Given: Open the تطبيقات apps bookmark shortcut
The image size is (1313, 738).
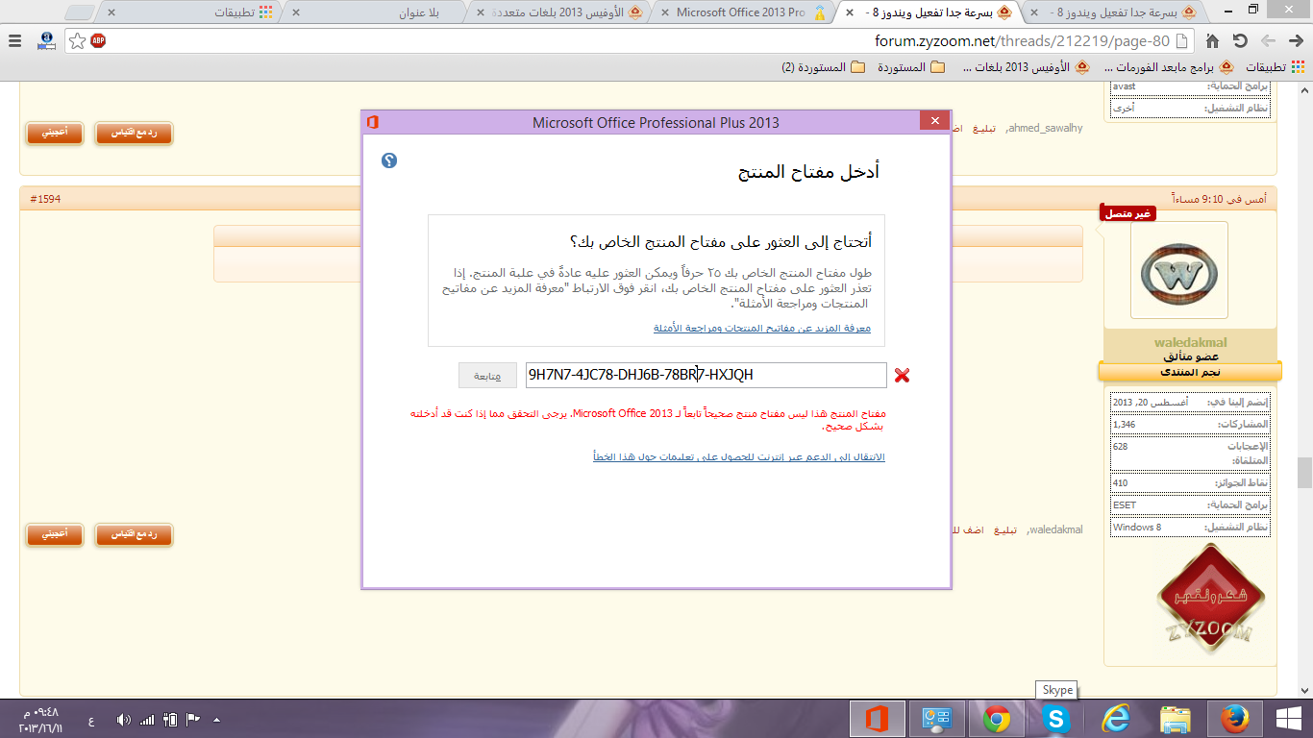Looking at the screenshot, I should [x=1276, y=67].
